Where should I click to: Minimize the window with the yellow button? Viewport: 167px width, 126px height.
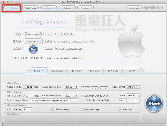click(7, 2)
